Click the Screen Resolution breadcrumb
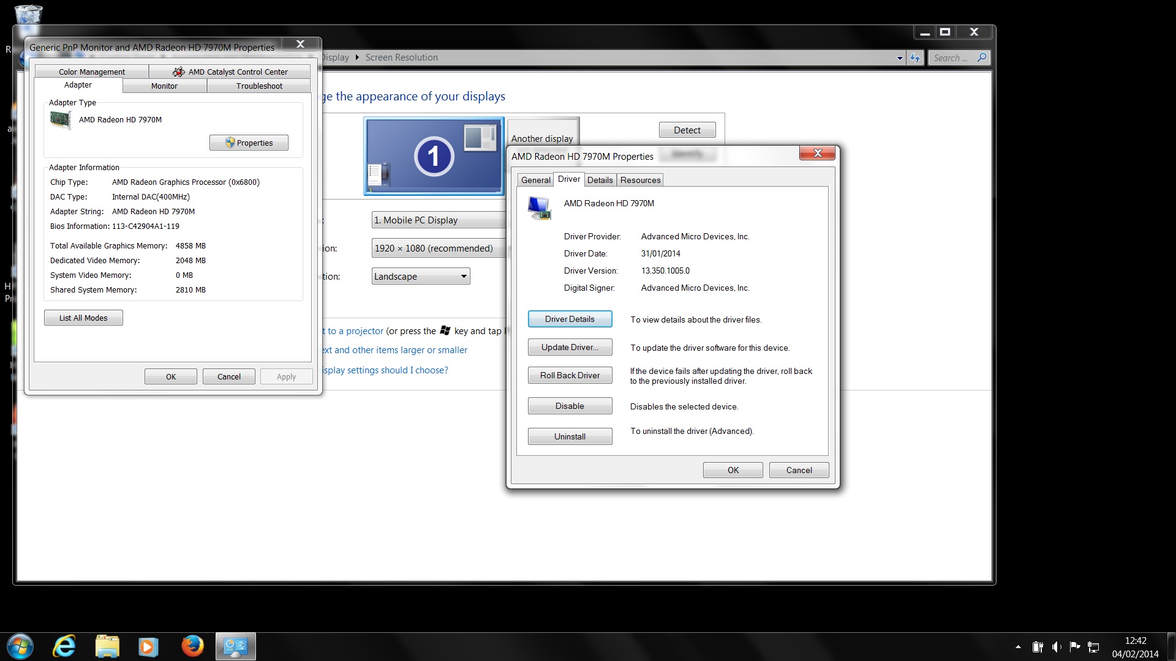 click(401, 58)
